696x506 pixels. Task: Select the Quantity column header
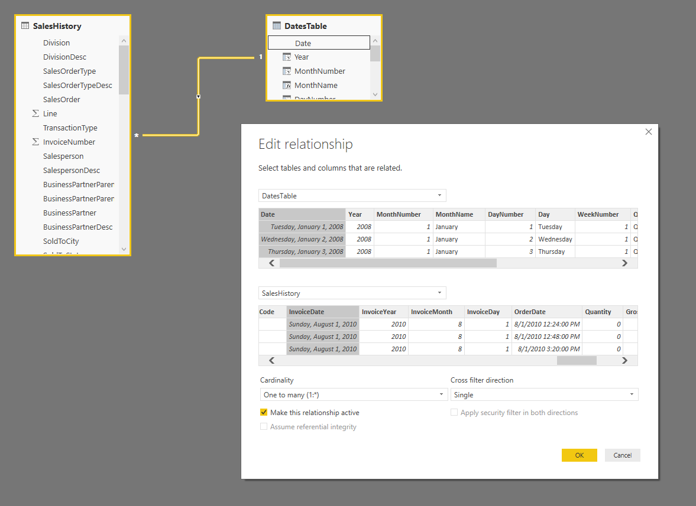tap(603, 312)
